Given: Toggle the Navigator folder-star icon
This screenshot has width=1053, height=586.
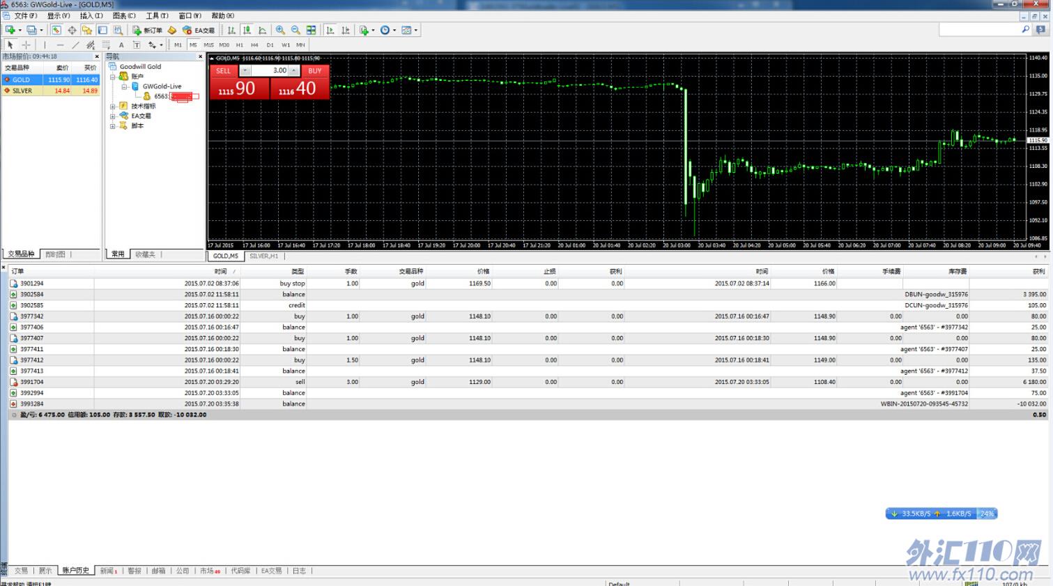Looking at the screenshot, I should point(87,30).
